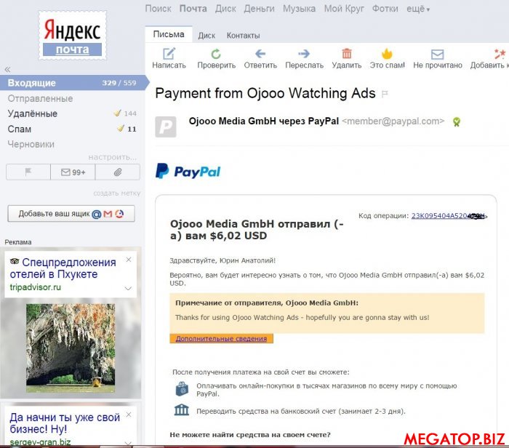Viewport: 509px width, 448px height.
Task: Click the green verified sender badge
Action: [x=457, y=121]
